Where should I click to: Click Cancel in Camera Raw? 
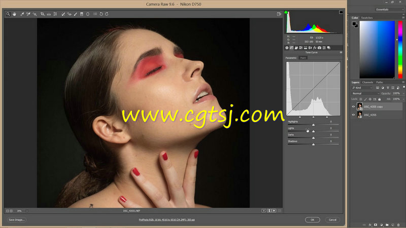332,220
